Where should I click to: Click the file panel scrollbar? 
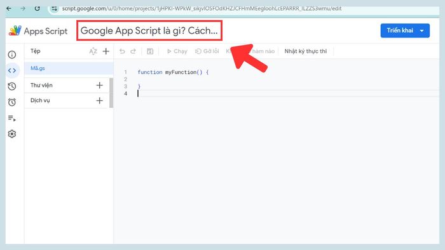(111, 93)
